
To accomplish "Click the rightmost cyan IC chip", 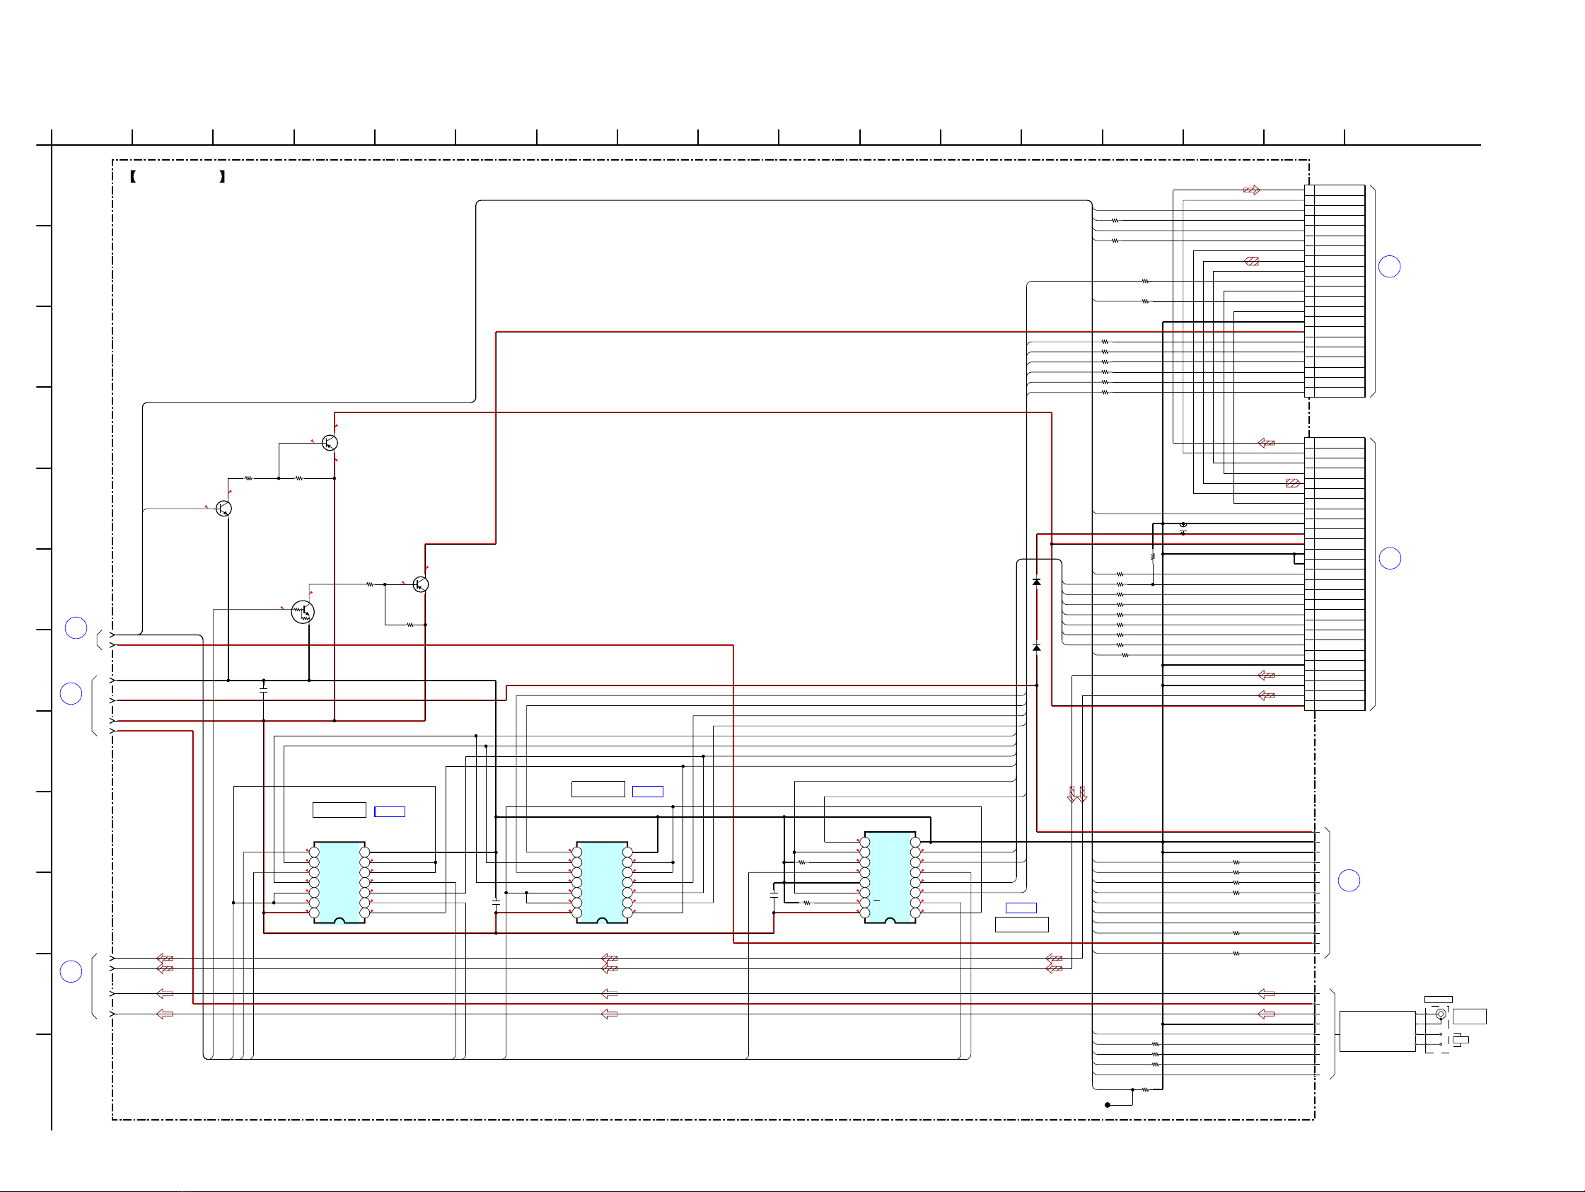I will point(890,877).
